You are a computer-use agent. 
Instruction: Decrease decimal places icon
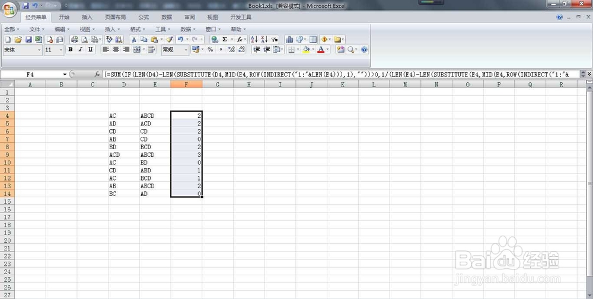click(242, 50)
